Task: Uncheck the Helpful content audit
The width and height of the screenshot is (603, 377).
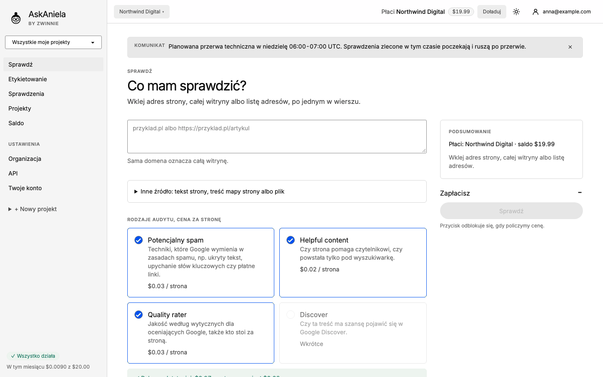Action: point(291,240)
